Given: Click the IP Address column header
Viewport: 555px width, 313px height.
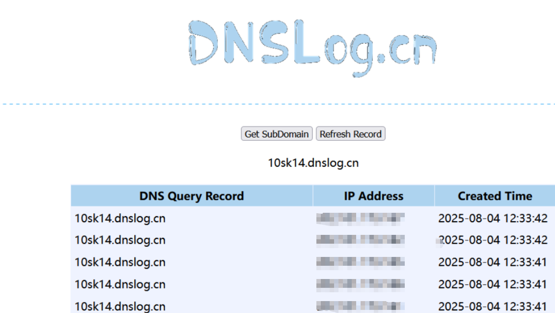Looking at the screenshot, I should (x=373, y=196).
